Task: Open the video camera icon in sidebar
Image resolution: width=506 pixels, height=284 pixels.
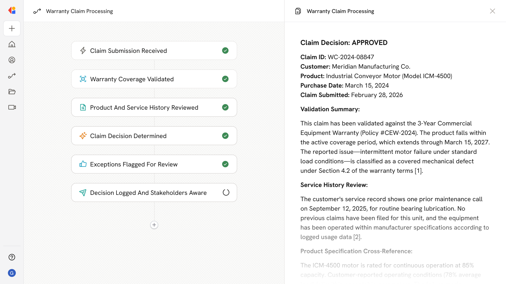Action: 12,107
